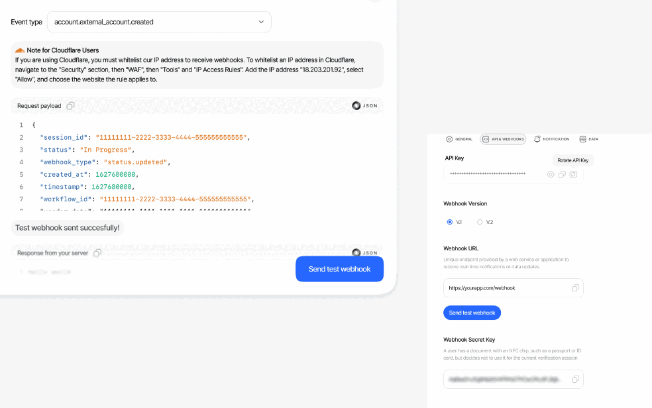Screen dimensions: 652x408
Task: Go to the Data tab
Action: [588, 139]
